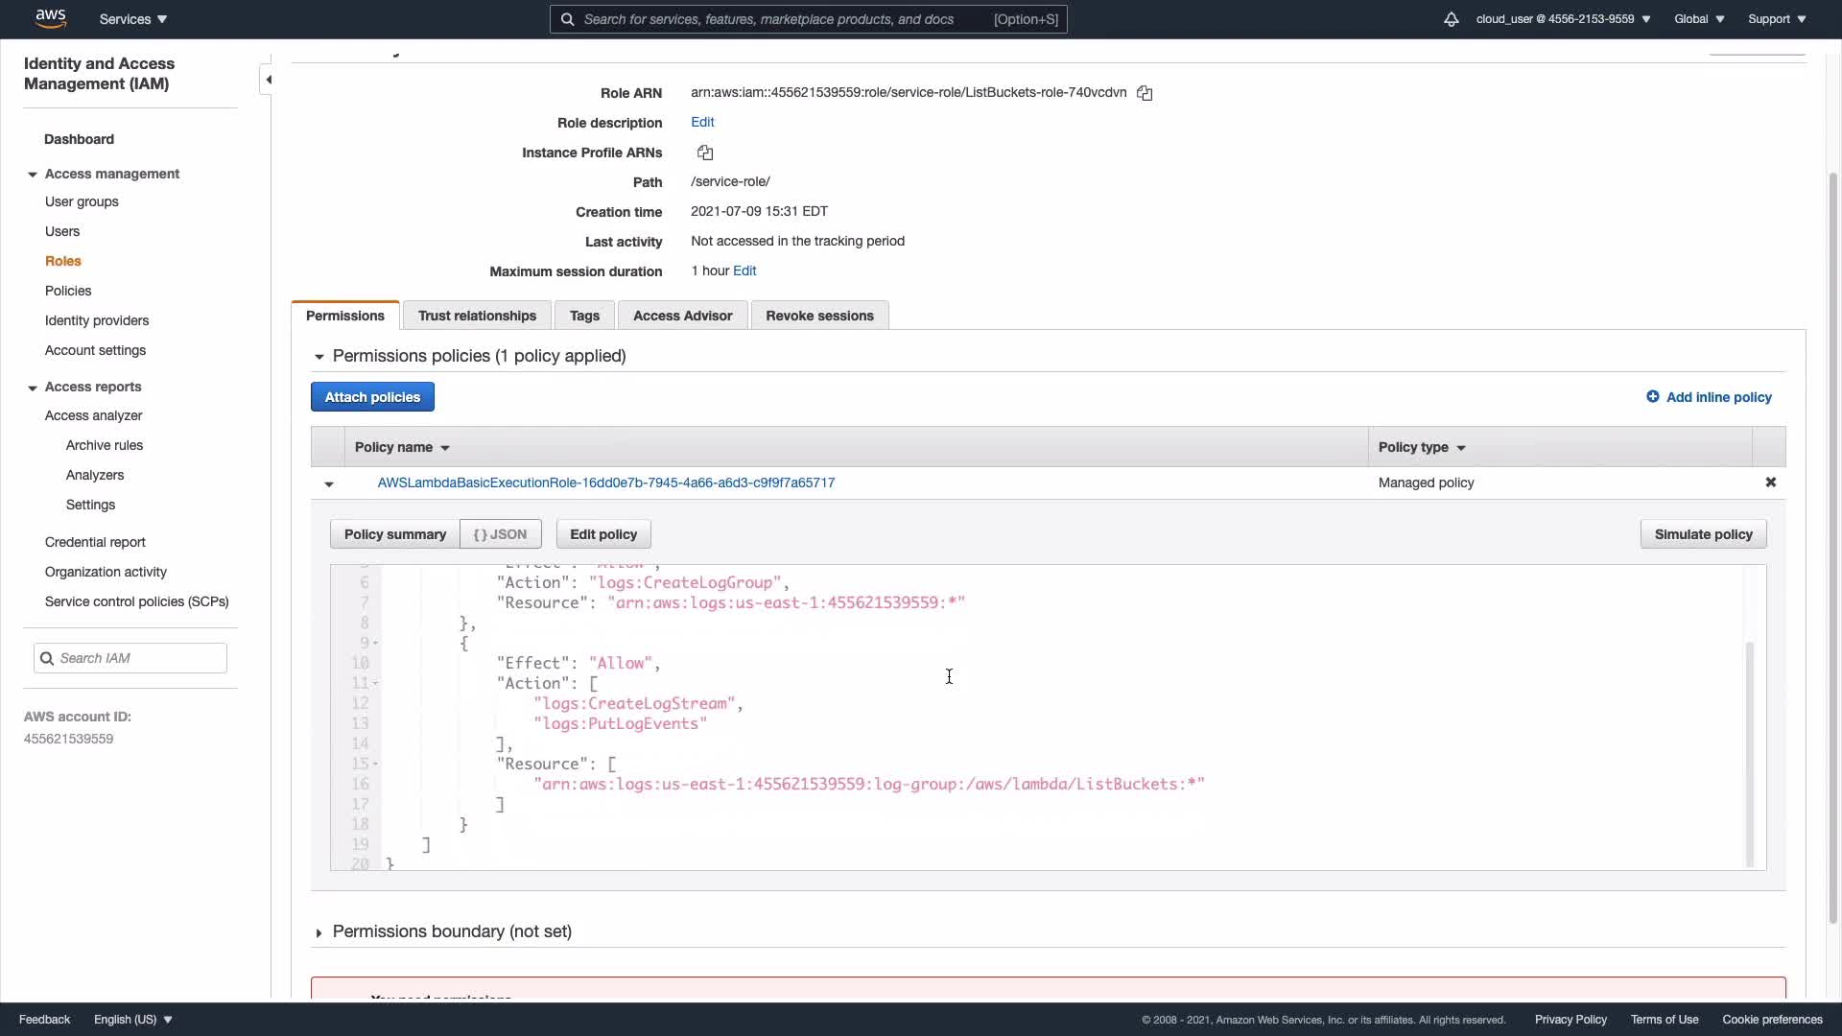Open the Trust relationships tab
The image size is (1842, 1036).
pyautogui.click(x=477, y=316)
